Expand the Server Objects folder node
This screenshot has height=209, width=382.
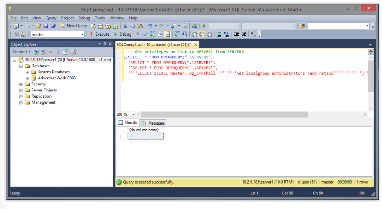[x=21, y=90]
